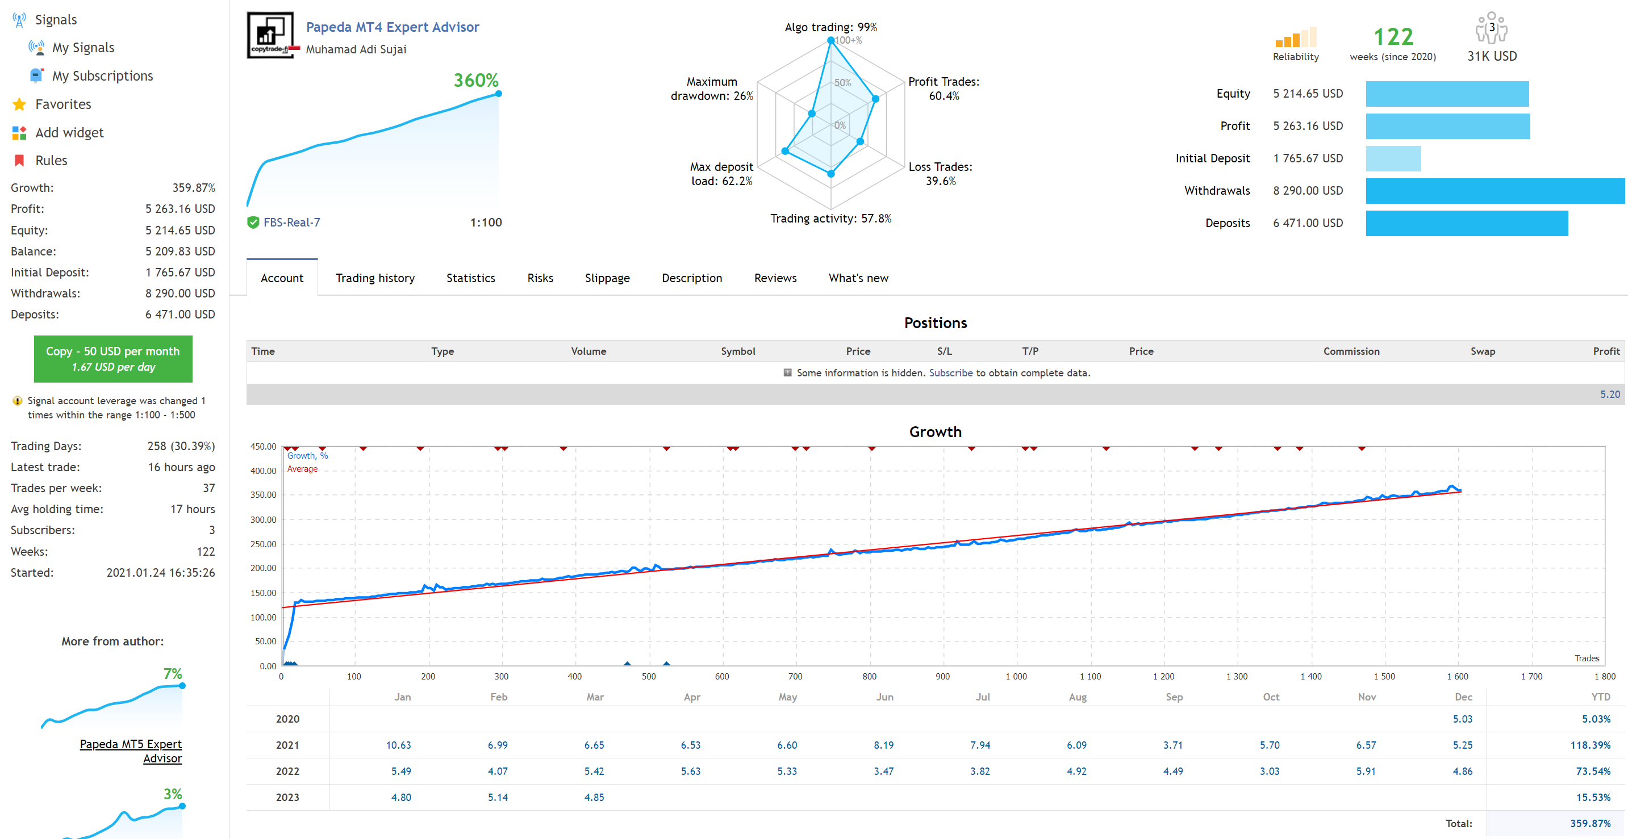This screenshot has height=839, width=1628.
Task: Click the 2023 Feb value 5.14
Action: (x=498, y=798)
